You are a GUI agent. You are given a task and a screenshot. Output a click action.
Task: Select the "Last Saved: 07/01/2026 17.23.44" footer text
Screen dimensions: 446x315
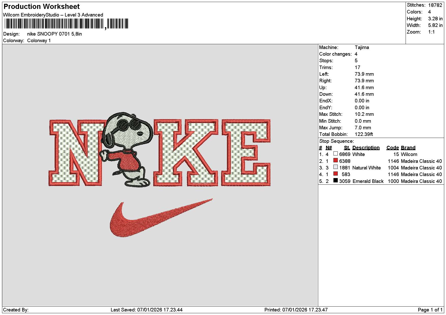(x=147, y=310)
